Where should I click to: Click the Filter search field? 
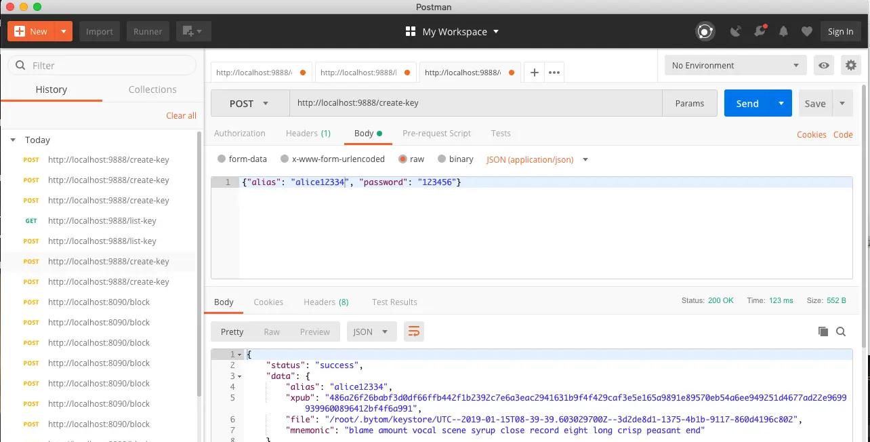tap(102, 65)
